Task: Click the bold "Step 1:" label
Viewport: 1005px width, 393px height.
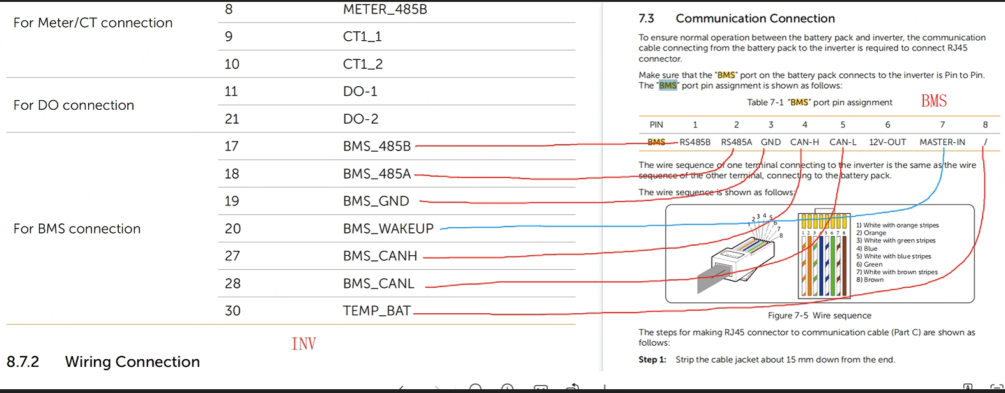Action: (x=652, y=360)
